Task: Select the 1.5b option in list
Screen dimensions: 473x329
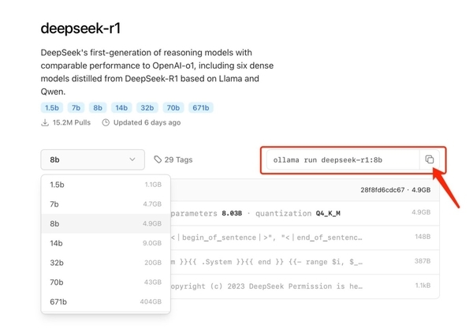Action: click(x=105, y=184)
